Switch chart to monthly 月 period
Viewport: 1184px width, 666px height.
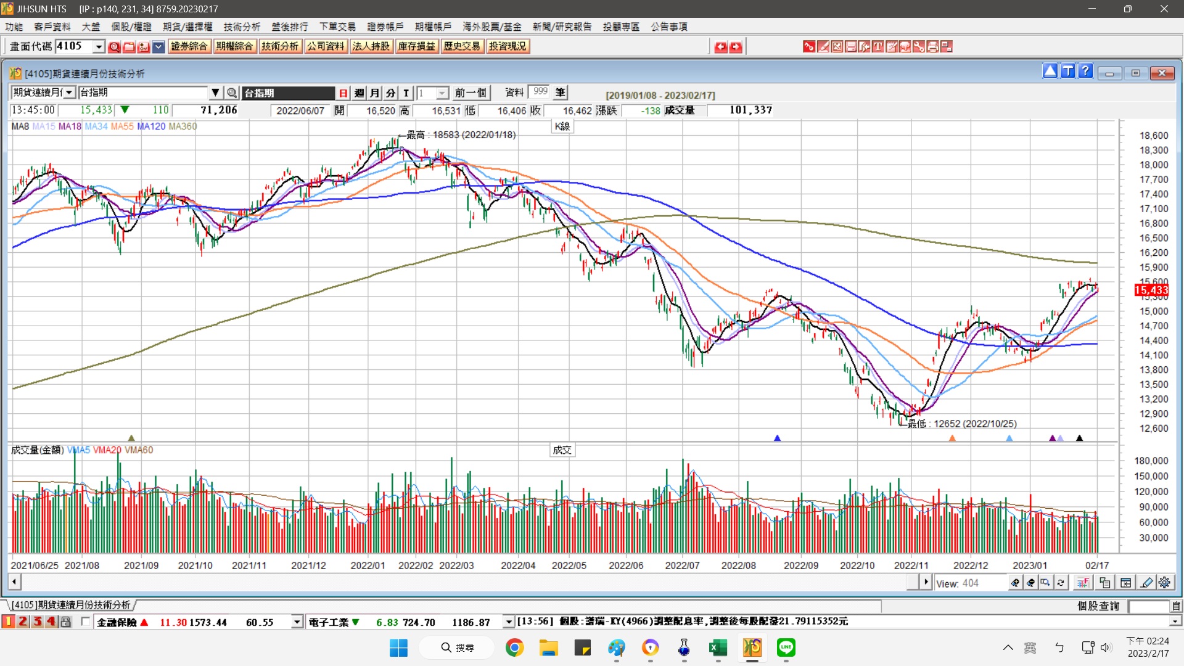[x=375, y=92]
